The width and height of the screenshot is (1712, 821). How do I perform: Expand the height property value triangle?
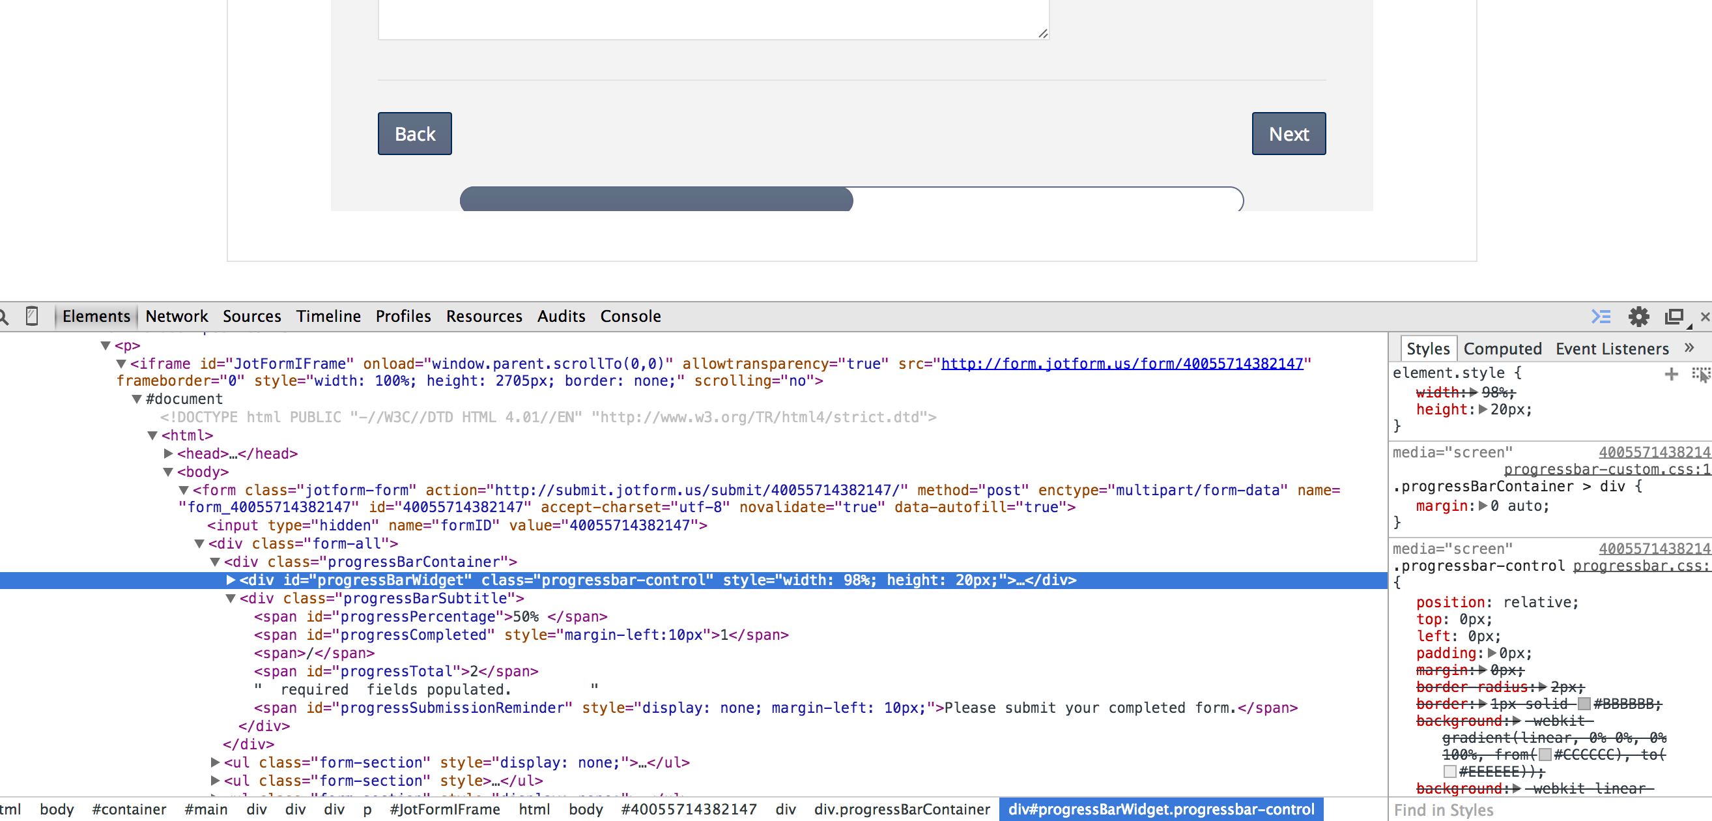point(1483,409)
